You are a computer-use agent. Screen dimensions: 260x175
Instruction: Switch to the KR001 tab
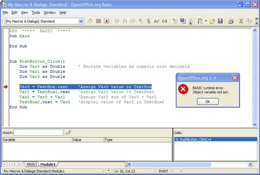pyautogui.click(x=32, y=165)
